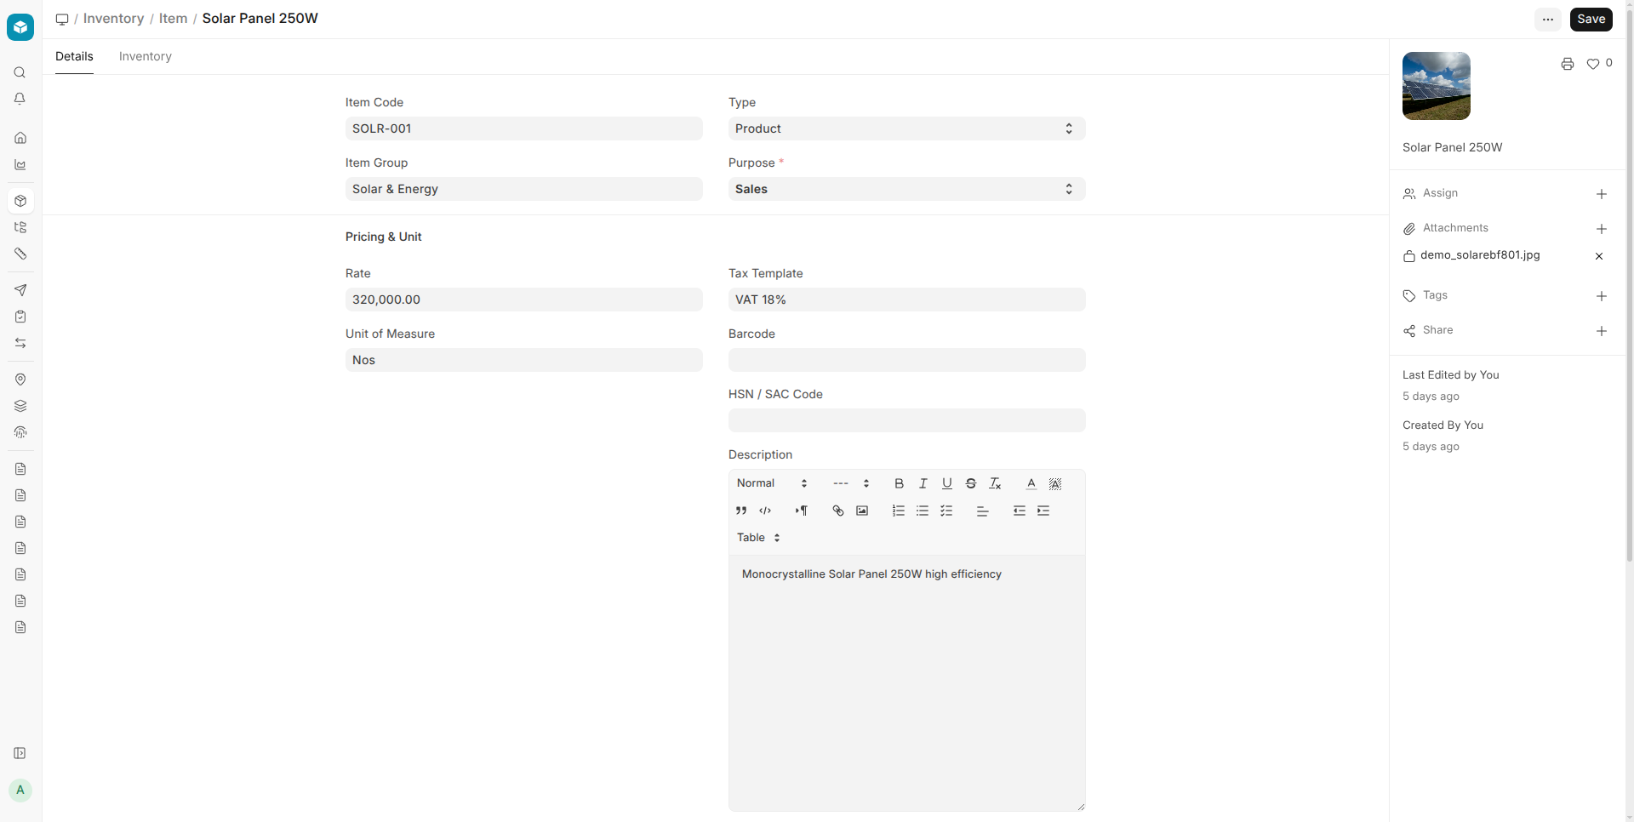Start a bullet list in Description
1634x822 pixels.
click(923, 511)
